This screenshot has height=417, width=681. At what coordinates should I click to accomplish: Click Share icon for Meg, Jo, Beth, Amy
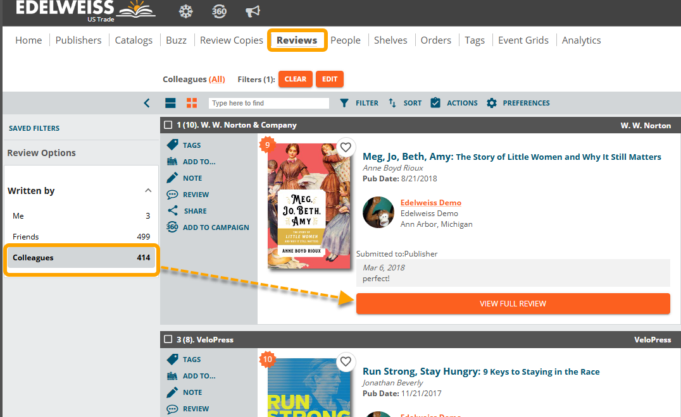pos(172,210)
